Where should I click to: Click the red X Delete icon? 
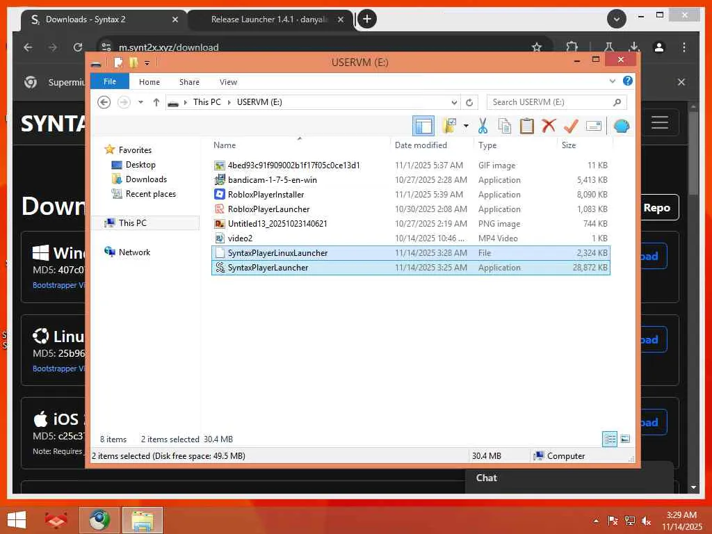point(549,126)
